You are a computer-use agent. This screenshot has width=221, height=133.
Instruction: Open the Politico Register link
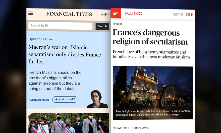point(178,14)
